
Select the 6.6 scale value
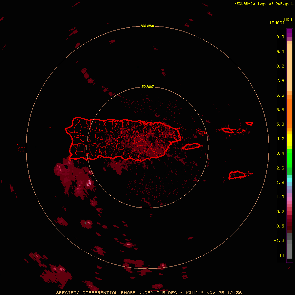[x=280, y=95]
